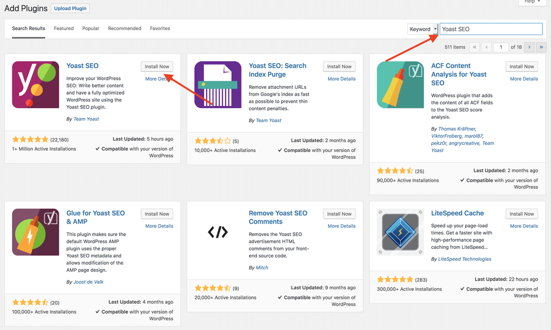The width and height of the screenshot is (551, 330).
Task: Go to the next results page arrow
Action: point(529,47)
